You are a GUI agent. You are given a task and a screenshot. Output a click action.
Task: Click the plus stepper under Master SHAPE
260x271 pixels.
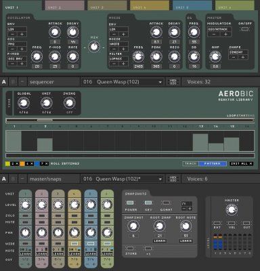tap(243, 57)
